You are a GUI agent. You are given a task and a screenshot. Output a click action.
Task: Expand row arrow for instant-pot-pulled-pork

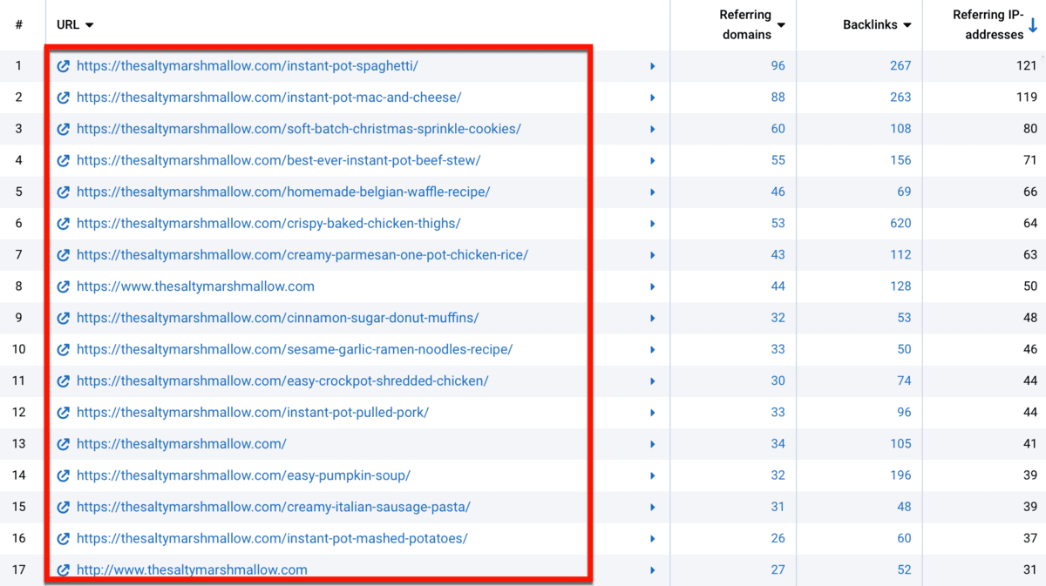pyautogui.click(x=652, y=413)
